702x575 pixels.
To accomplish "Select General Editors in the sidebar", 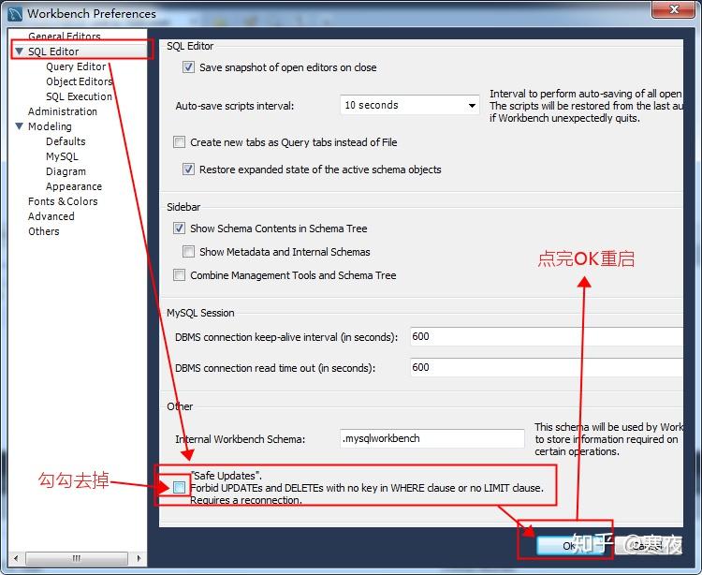I will [64, 36].
